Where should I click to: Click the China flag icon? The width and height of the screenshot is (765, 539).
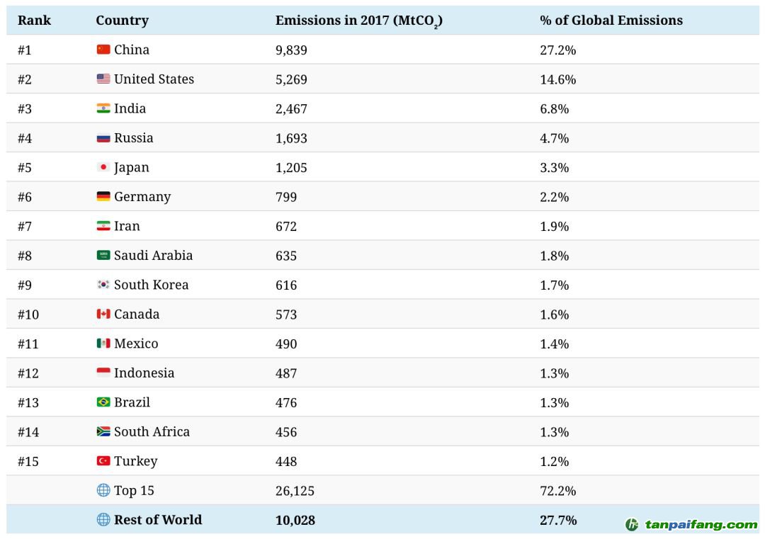click(103, 50)
